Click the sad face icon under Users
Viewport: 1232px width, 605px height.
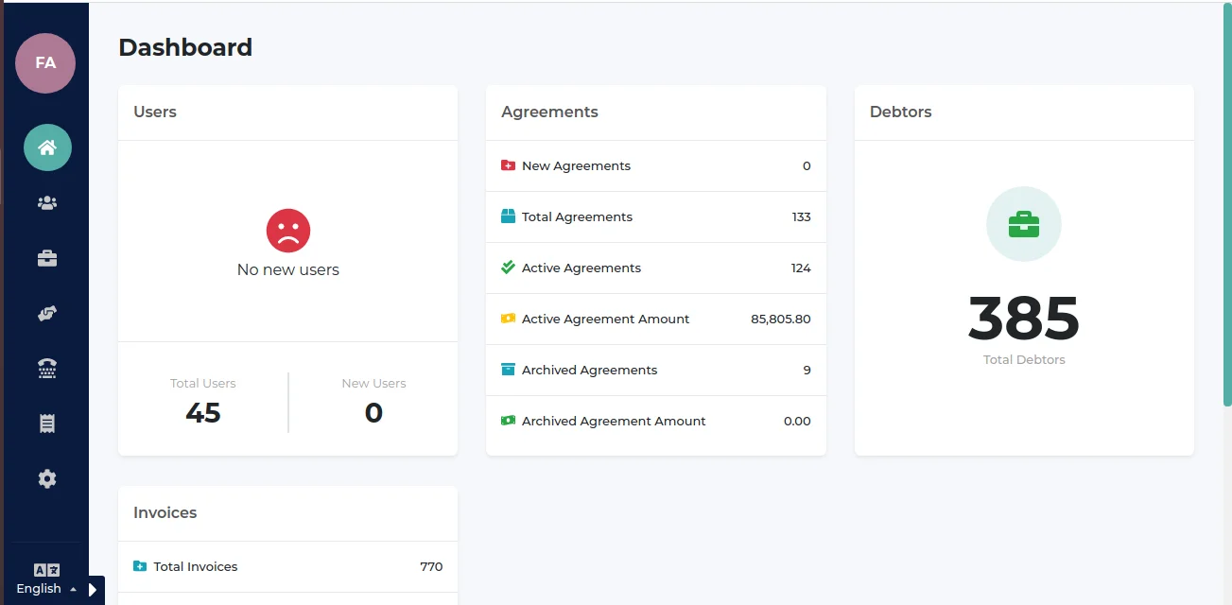[x=287, y=230]
